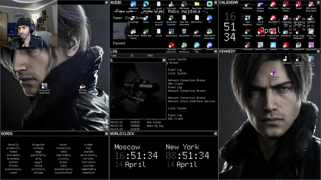The width and height of the screenshot is (321, 180).
Task: Open the Pummel Party shortcut
Action: [286, 20]
